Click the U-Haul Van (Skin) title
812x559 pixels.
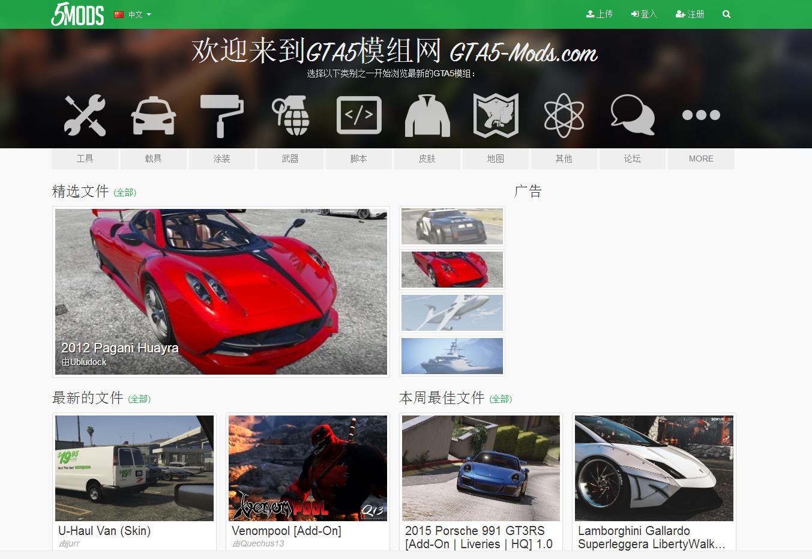click(104, 531)
